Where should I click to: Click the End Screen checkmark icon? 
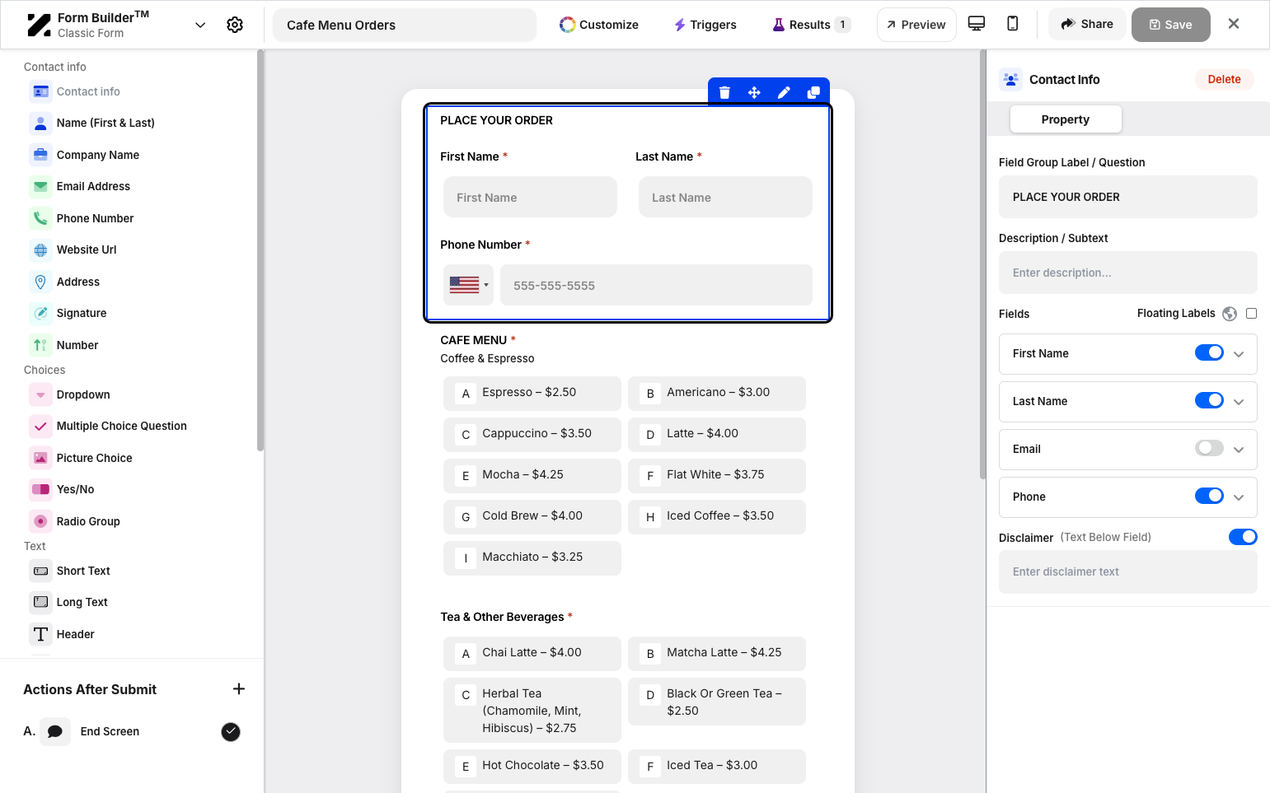(x=231, y=731)
